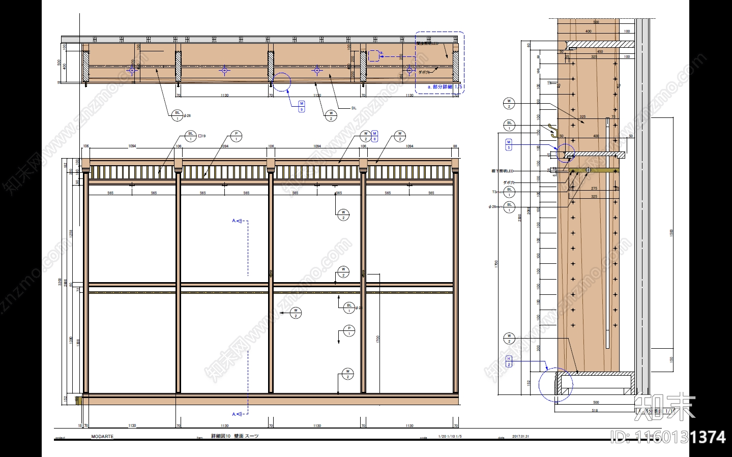
Task: Click the φ28mm label in section
Action: coord(495,207)
